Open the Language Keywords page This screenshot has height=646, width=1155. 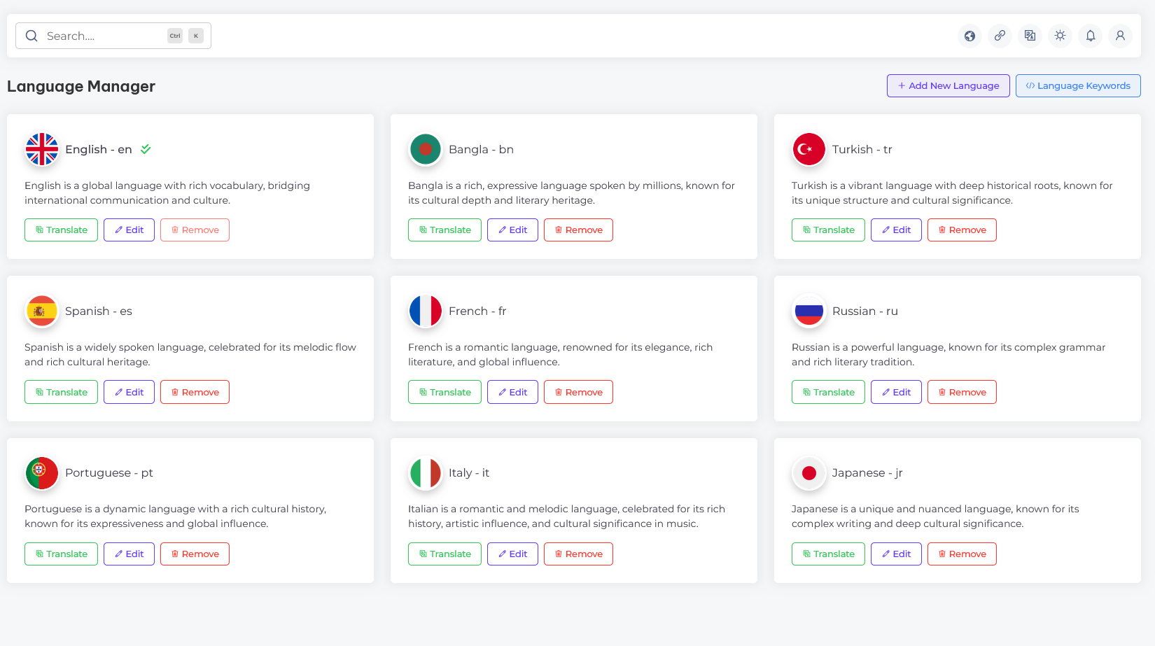(1077, 85)
